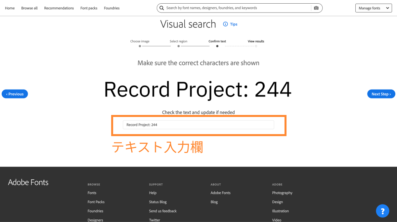Click the Tips info icon
Image resolution: width=397 pixels, height=222 pixels.
226,24
